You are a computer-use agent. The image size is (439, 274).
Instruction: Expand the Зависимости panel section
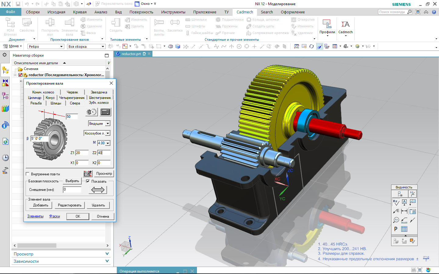[x=107, y=261]
